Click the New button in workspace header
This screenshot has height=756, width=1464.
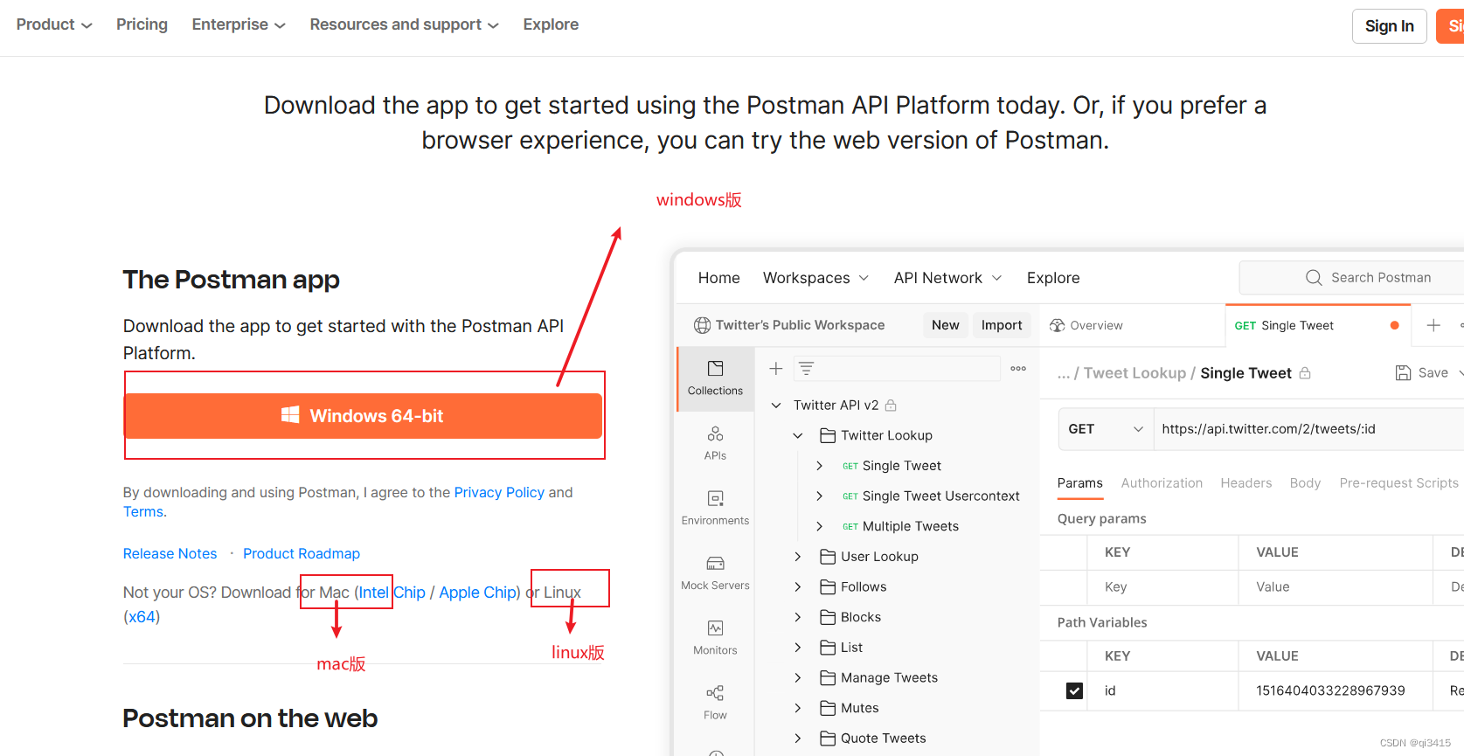click(946, 325)
